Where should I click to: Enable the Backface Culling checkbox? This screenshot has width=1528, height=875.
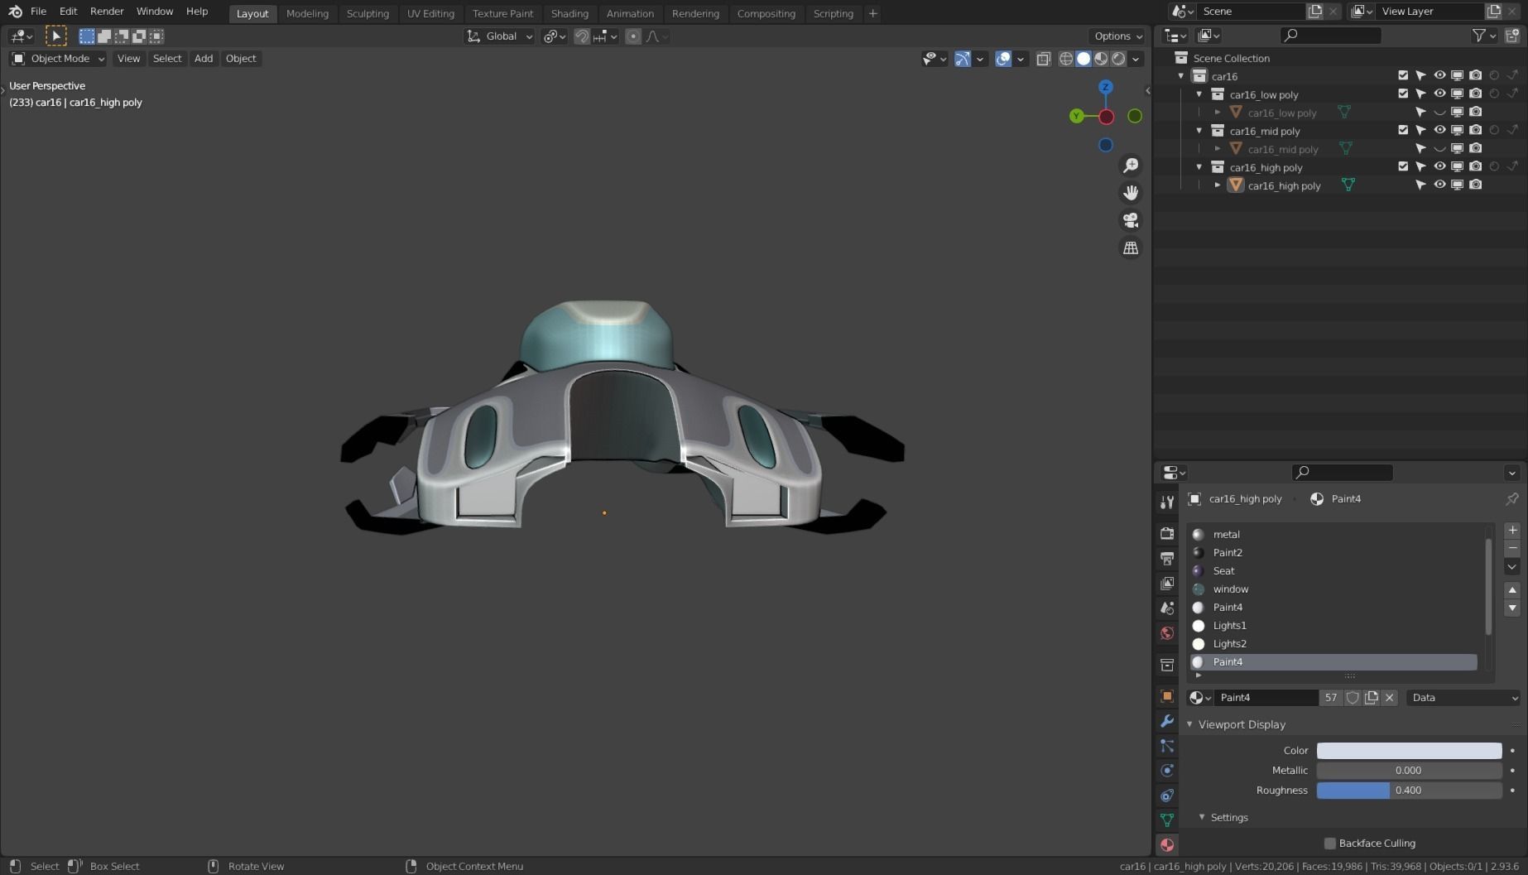click(x=1330, y=844)
